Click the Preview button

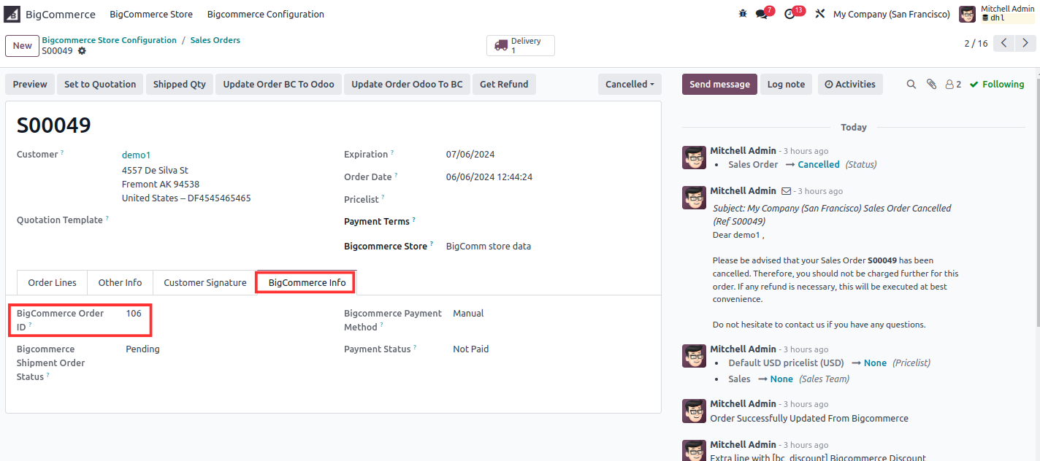tap(30, 85)
